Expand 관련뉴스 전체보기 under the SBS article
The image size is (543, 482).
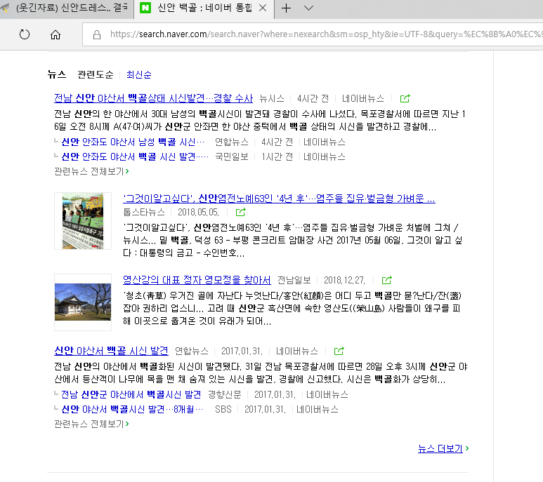coord(91,424)
